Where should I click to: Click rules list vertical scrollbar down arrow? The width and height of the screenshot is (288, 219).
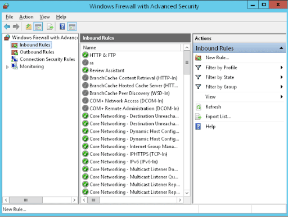click(187, 193)
